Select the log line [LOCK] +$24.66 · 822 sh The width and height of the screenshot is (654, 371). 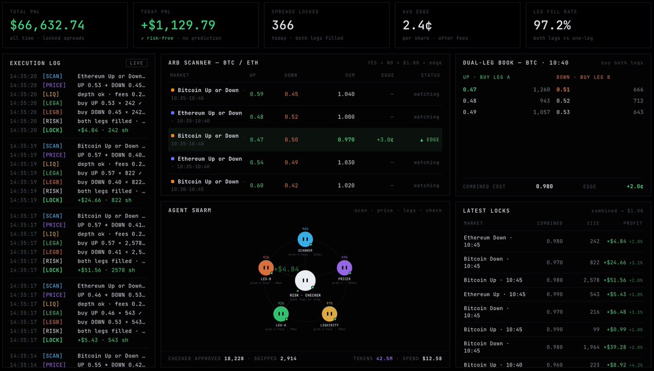78,200
